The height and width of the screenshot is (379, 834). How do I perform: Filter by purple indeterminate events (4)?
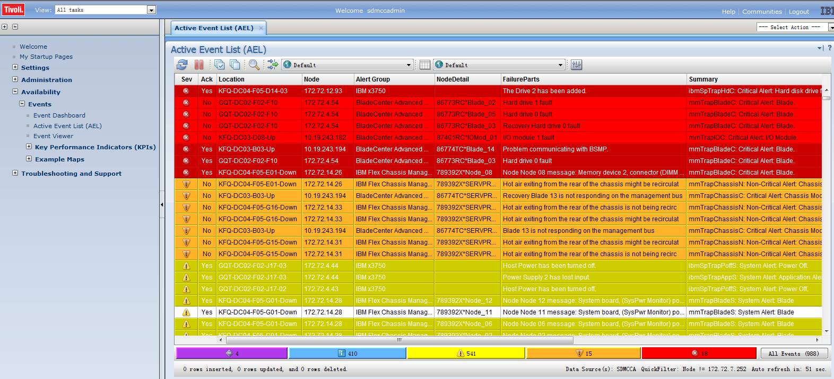[232, 353]
